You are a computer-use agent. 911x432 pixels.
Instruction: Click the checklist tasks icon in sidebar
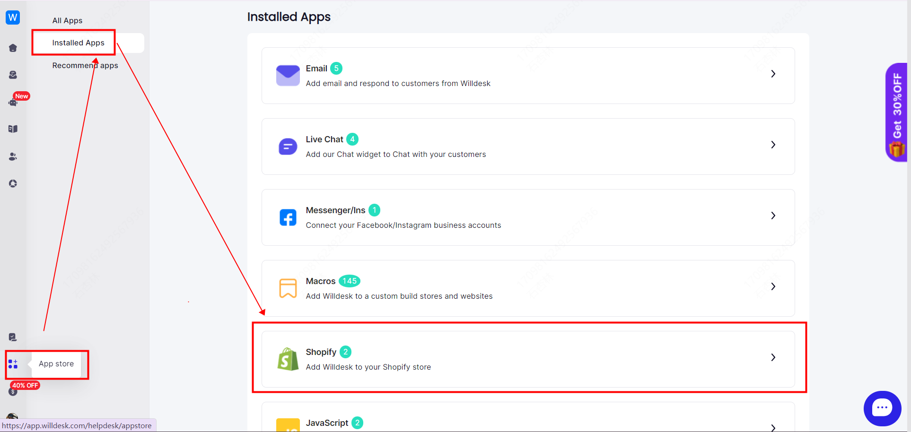(13, 337)
